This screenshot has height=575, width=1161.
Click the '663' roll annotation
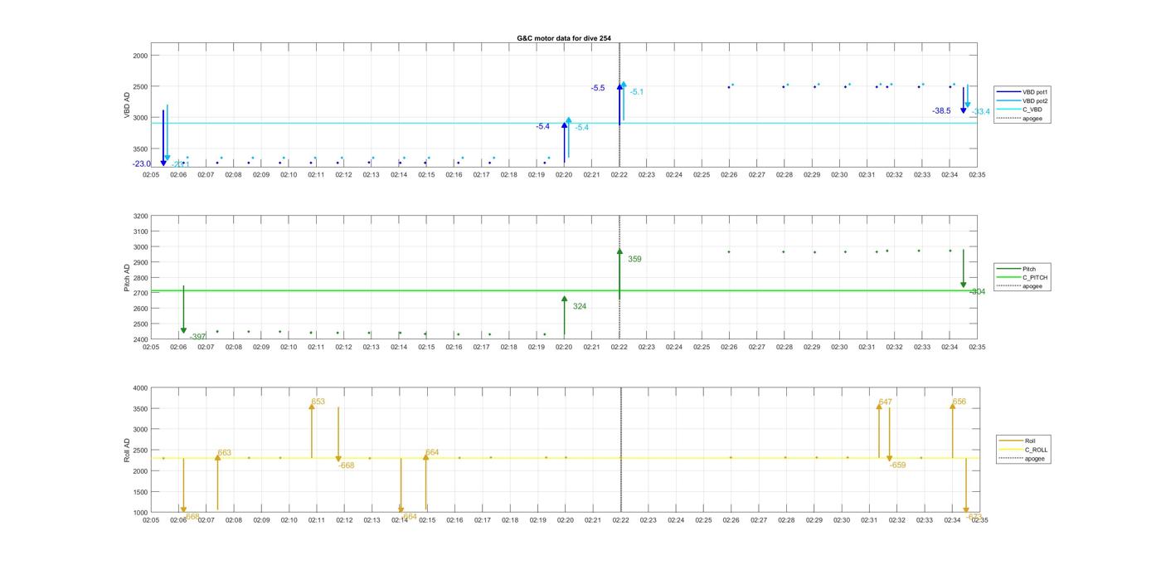pyautogui.click(x=225, y=453)
